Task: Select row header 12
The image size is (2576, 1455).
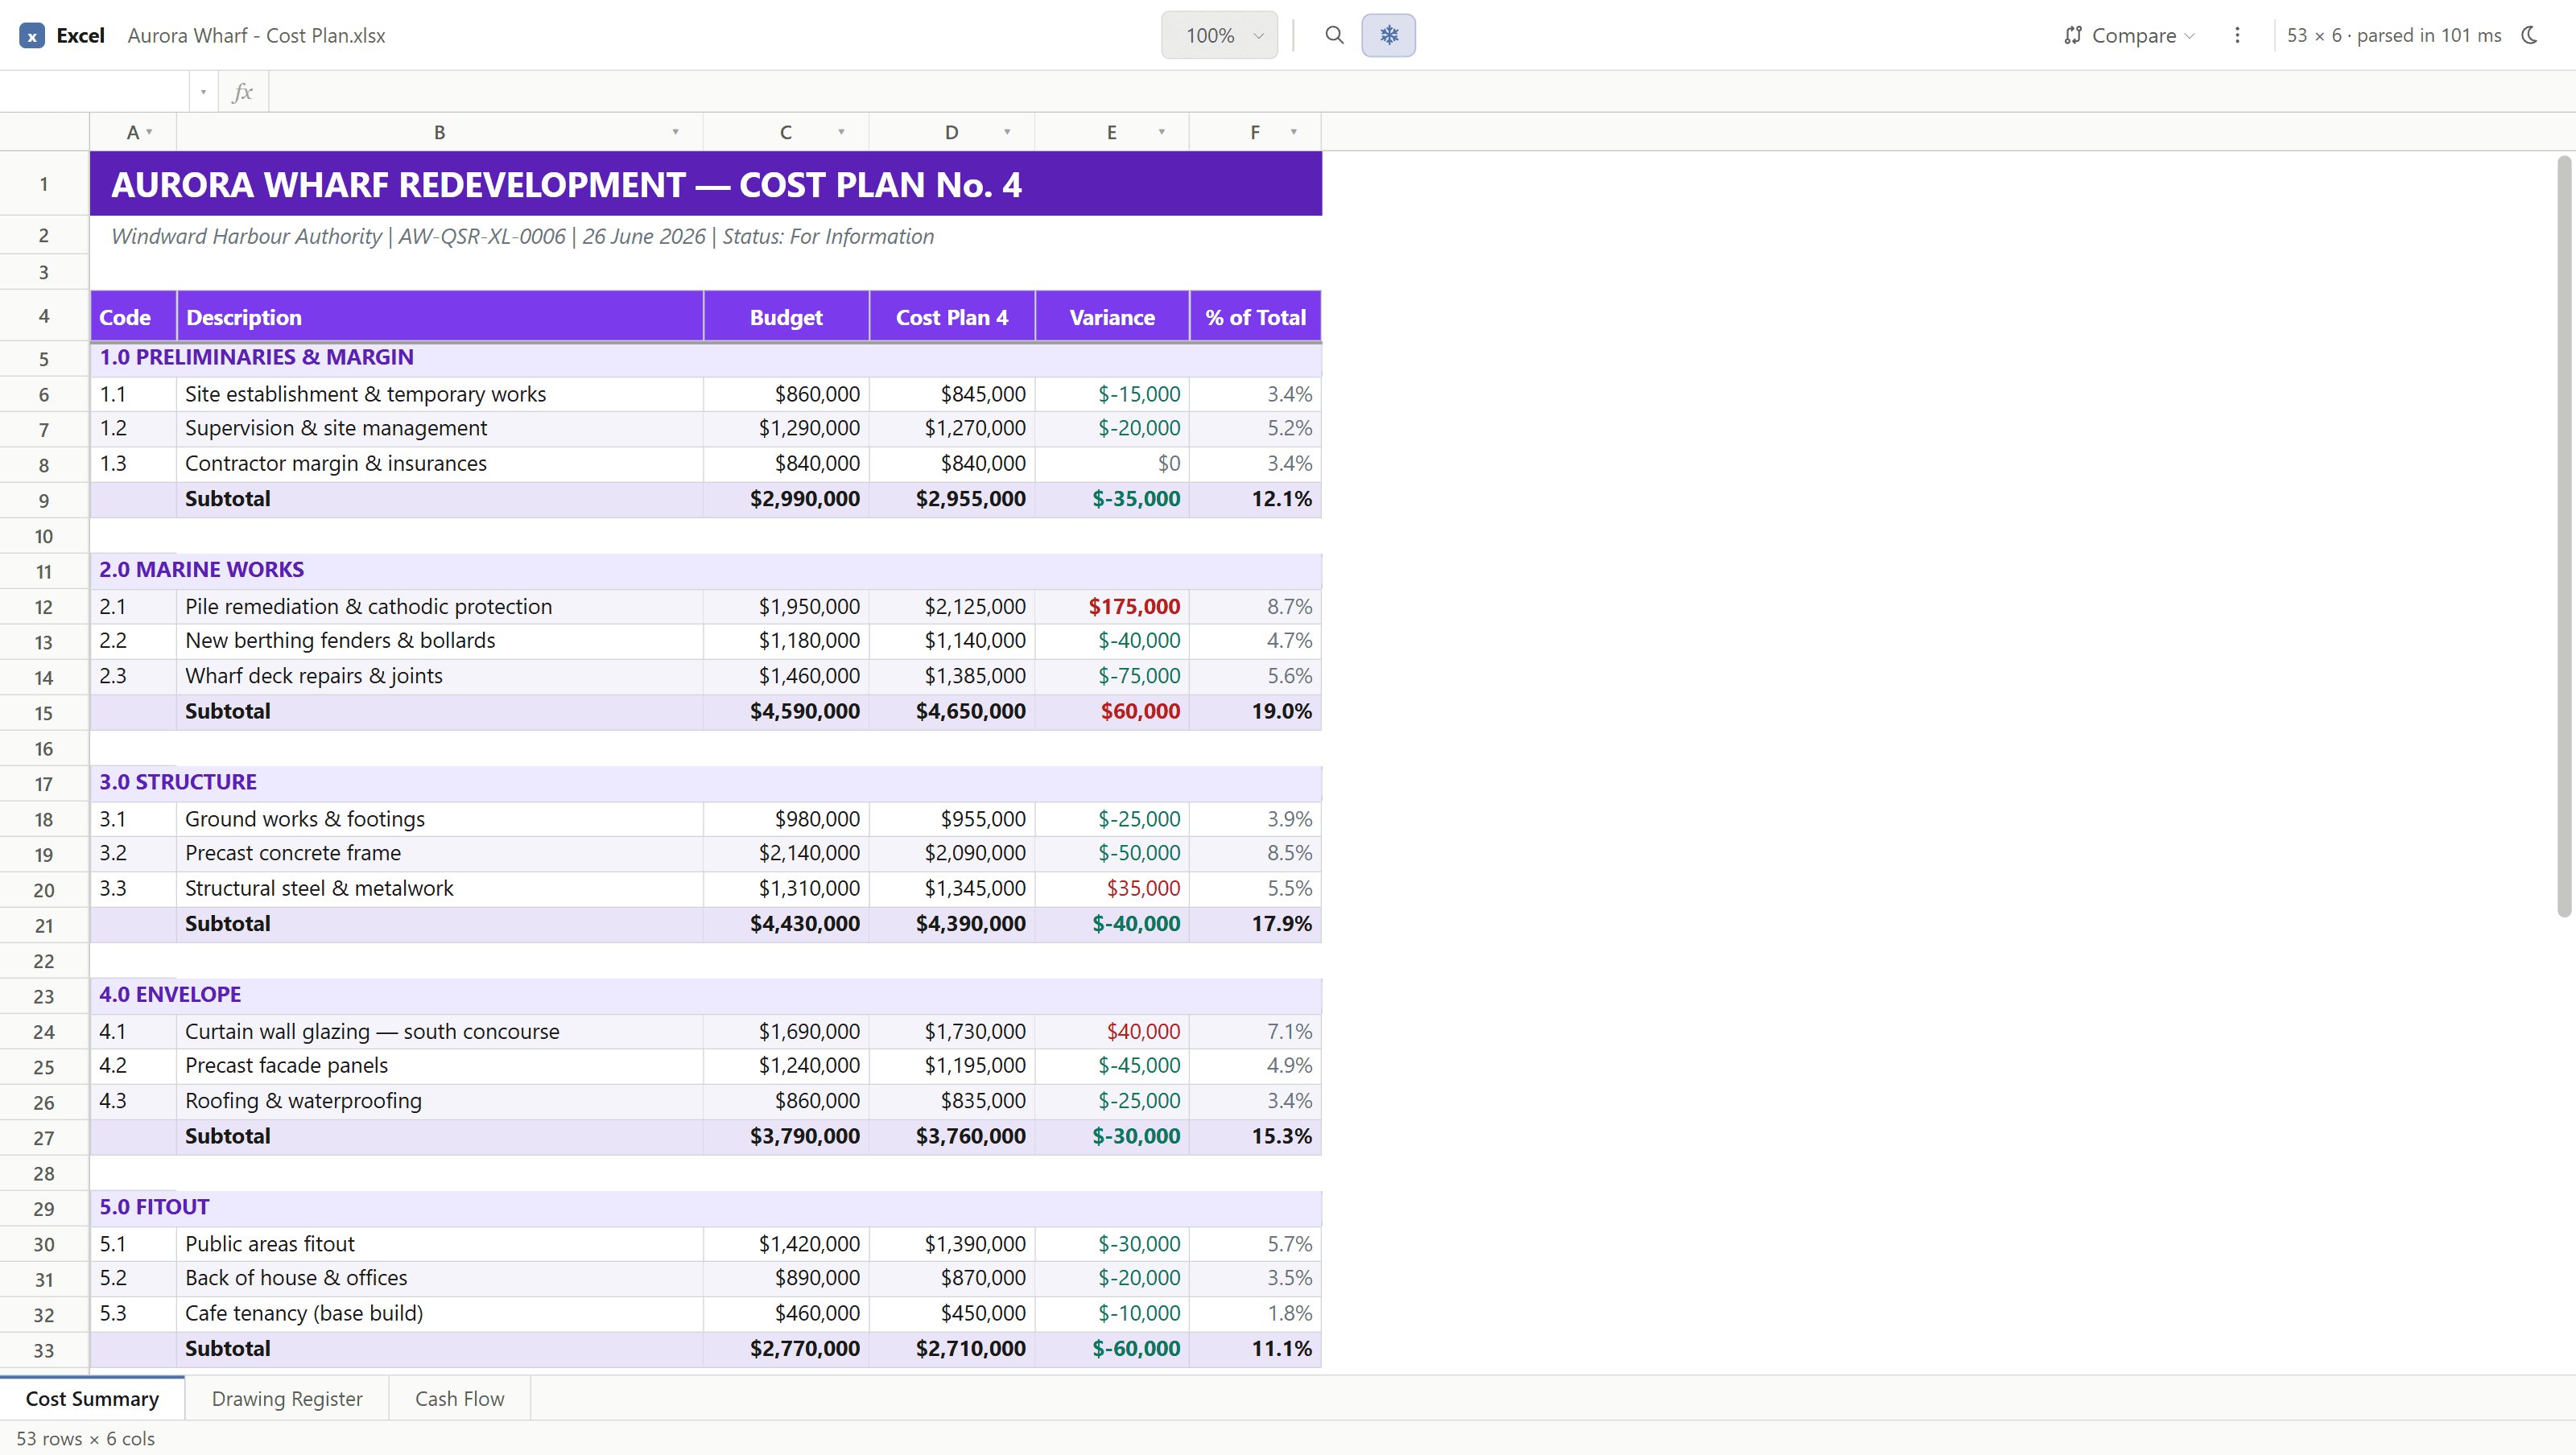Action: [44, 607]
